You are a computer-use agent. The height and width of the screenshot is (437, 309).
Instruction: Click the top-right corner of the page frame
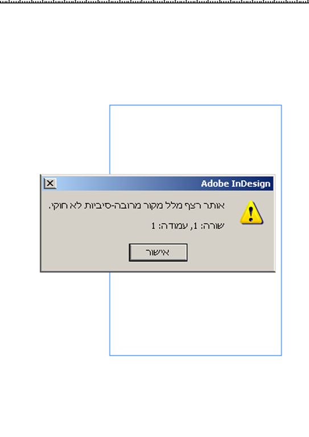coord(282,105)
